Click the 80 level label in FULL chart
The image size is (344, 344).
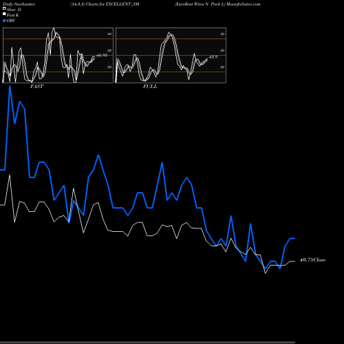click(x=222, y=34)
